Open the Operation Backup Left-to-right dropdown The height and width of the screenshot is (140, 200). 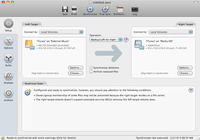106,40
